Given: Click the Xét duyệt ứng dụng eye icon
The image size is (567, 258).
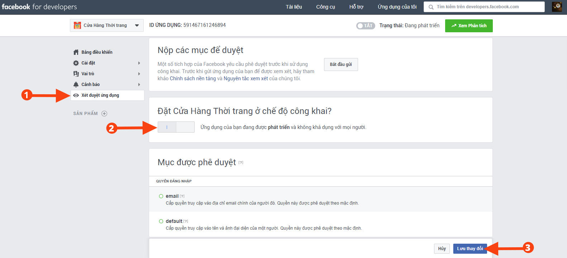Looking at the screenshot, I should [76, 95].
